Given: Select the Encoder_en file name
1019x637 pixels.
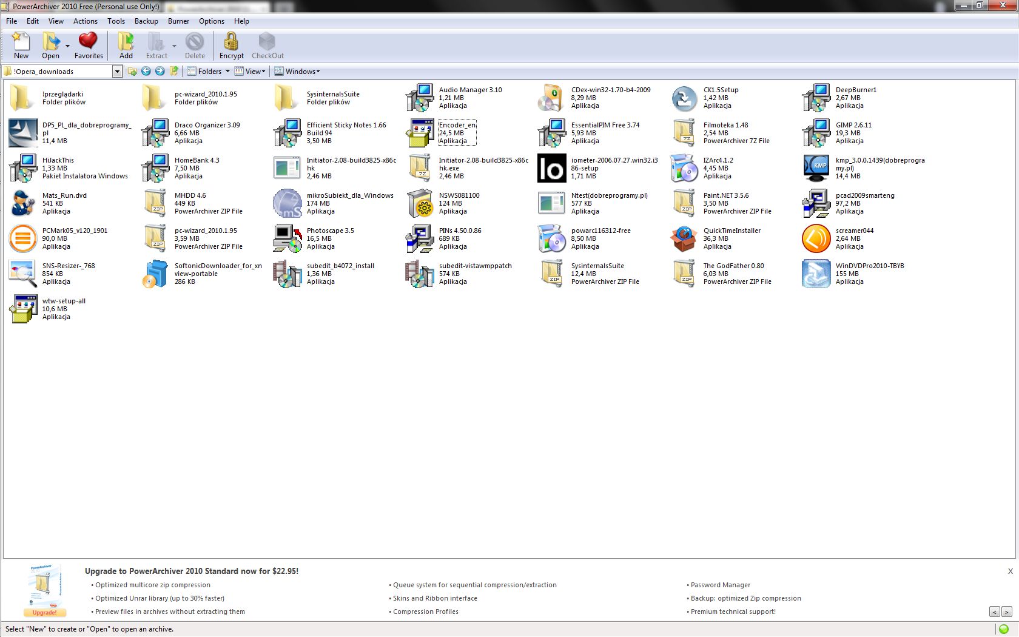Looking at the screenshot, I should [457, 125].
